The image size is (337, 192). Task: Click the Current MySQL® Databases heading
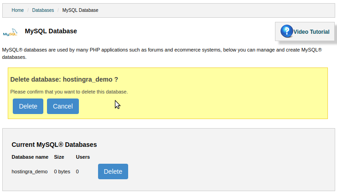tap(54, 145)
